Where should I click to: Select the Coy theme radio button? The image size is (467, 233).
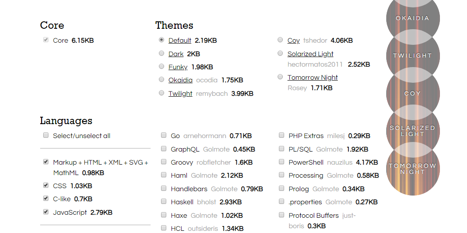pyautogui.click(x=280, y=40)
